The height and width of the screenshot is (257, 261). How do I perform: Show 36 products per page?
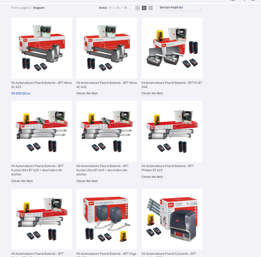point(125,8)
